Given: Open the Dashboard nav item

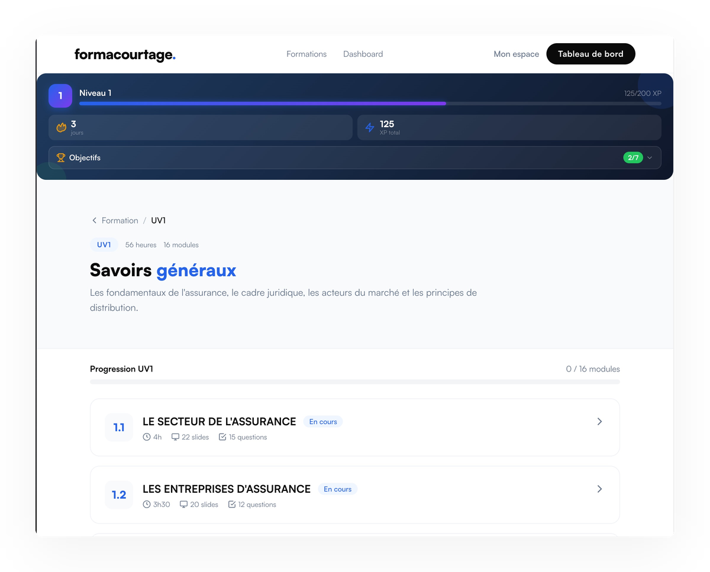Looking at the screenshot, I should point(363,54).
